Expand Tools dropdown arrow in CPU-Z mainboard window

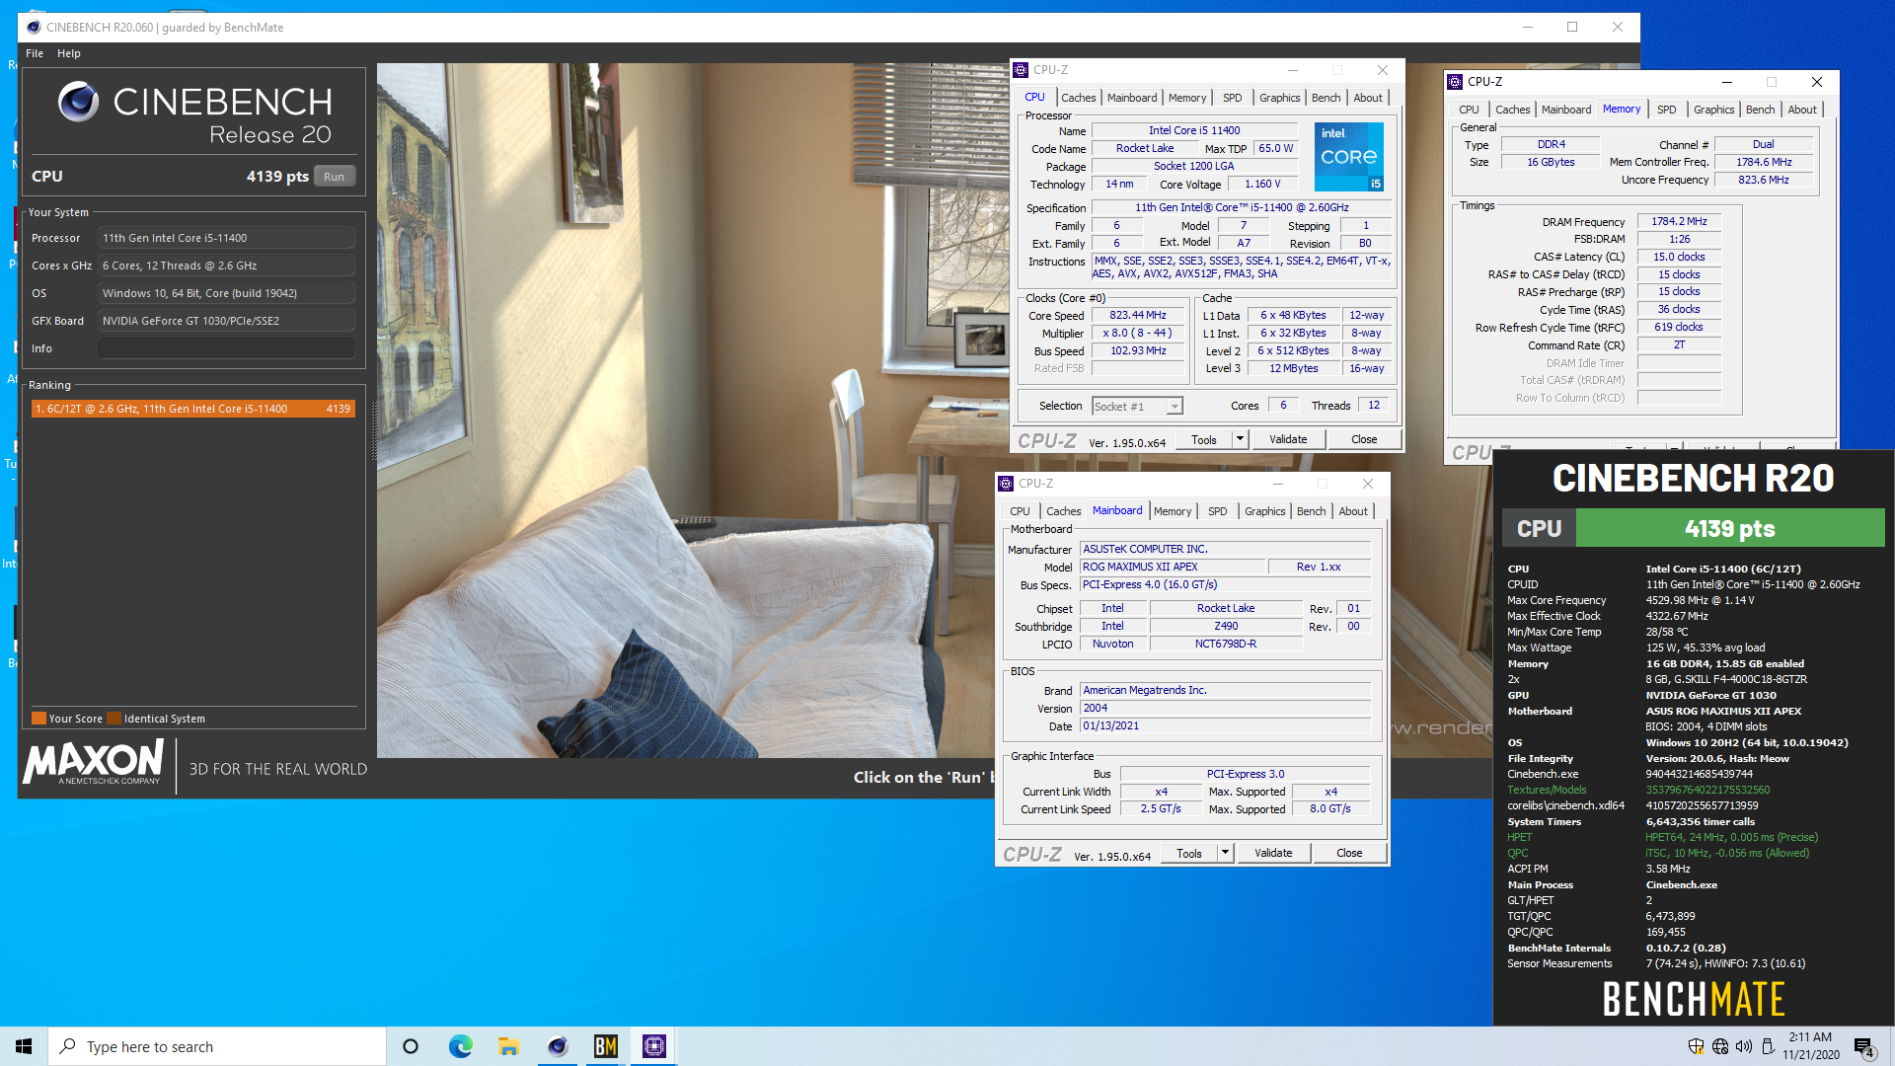1226,853
